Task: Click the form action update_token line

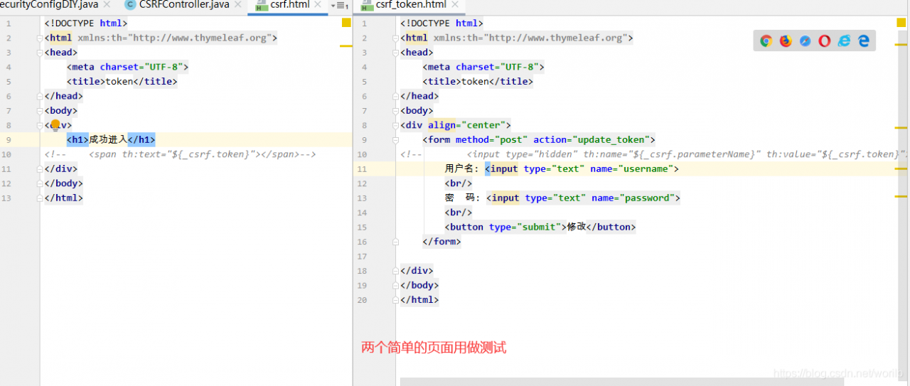Action: 539,139
